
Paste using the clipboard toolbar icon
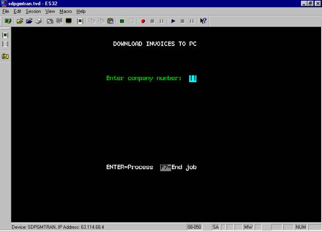pyautogui.click(x=110, y=21)
